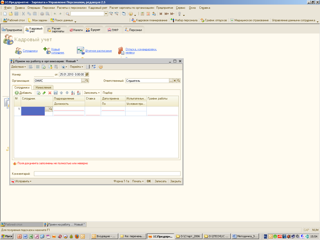Expand the Заполнить dropdown

(x=91, y=93)
